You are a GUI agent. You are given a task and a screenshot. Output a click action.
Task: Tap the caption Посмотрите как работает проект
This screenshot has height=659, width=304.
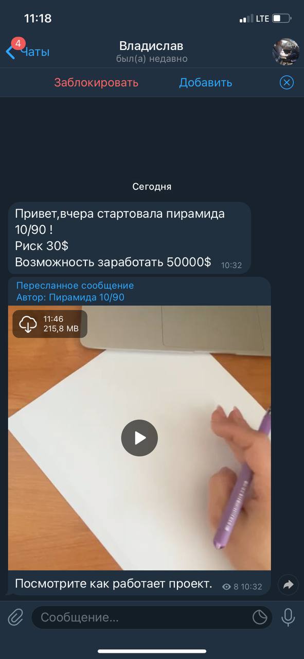[114, 584]
